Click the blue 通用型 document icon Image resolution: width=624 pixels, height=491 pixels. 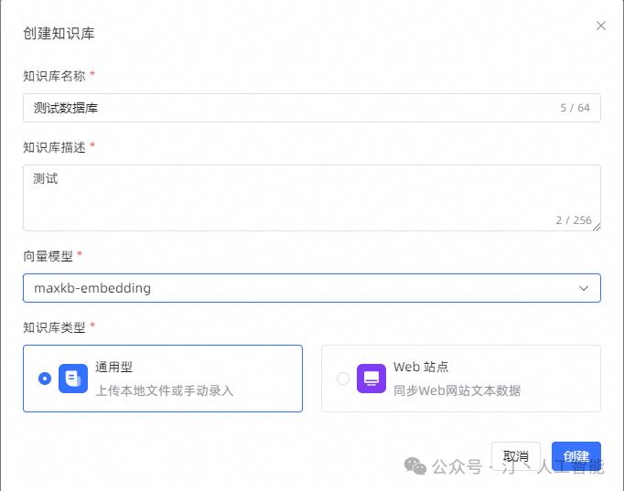click(x=73, y=378)
